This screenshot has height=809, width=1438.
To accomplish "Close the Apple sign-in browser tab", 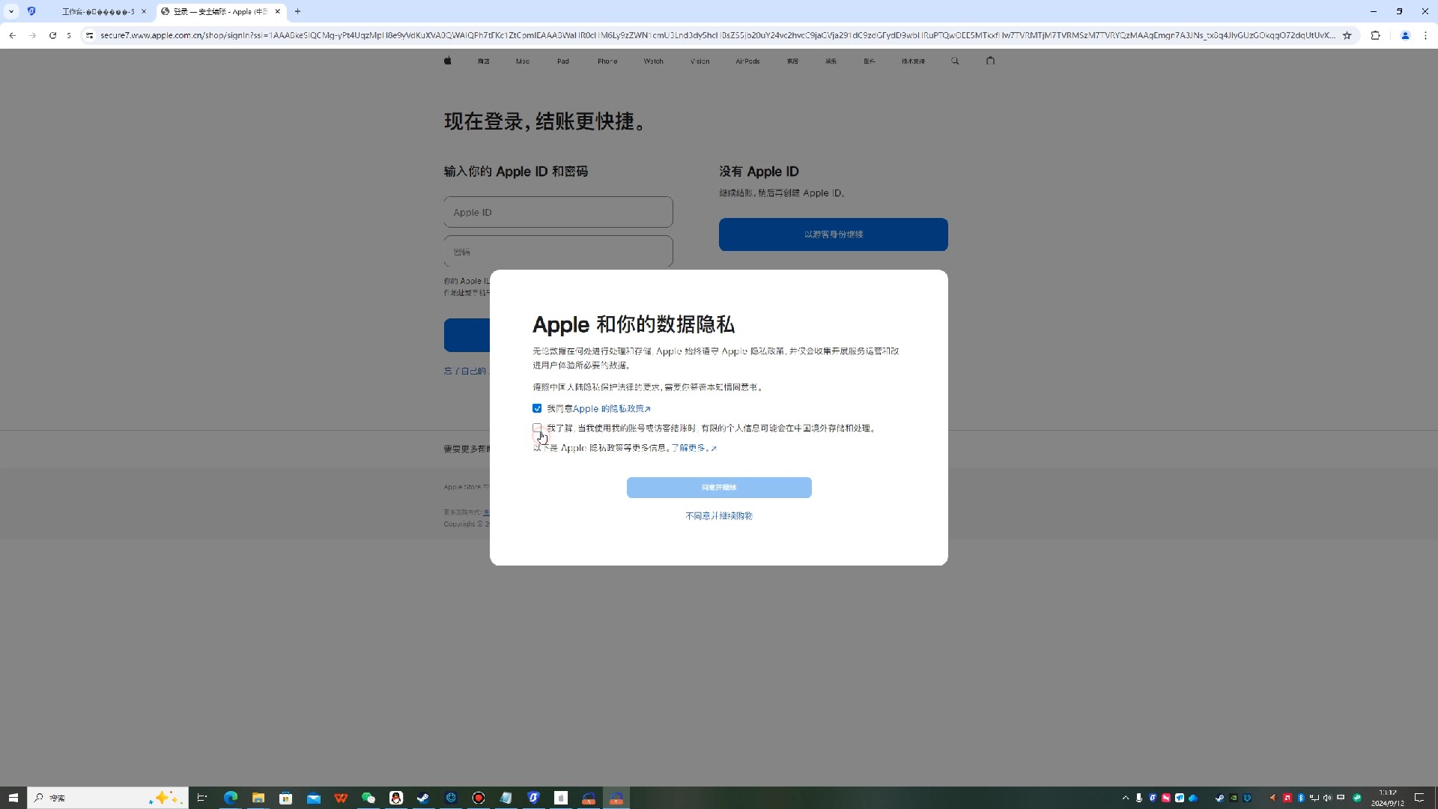I will coord(277,11).
